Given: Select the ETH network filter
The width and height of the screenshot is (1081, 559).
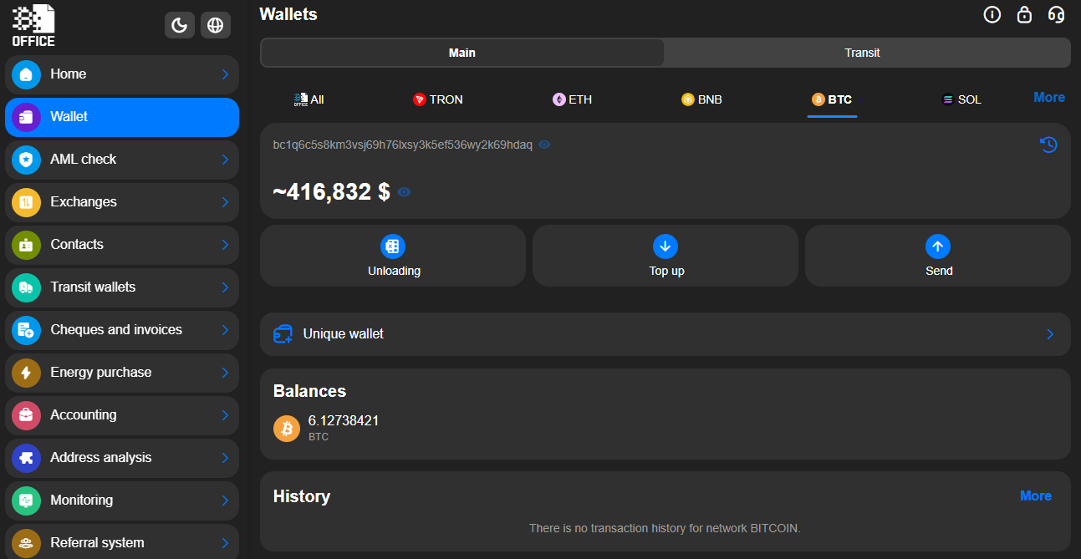Looking at the screenshot, I should 572,99.
